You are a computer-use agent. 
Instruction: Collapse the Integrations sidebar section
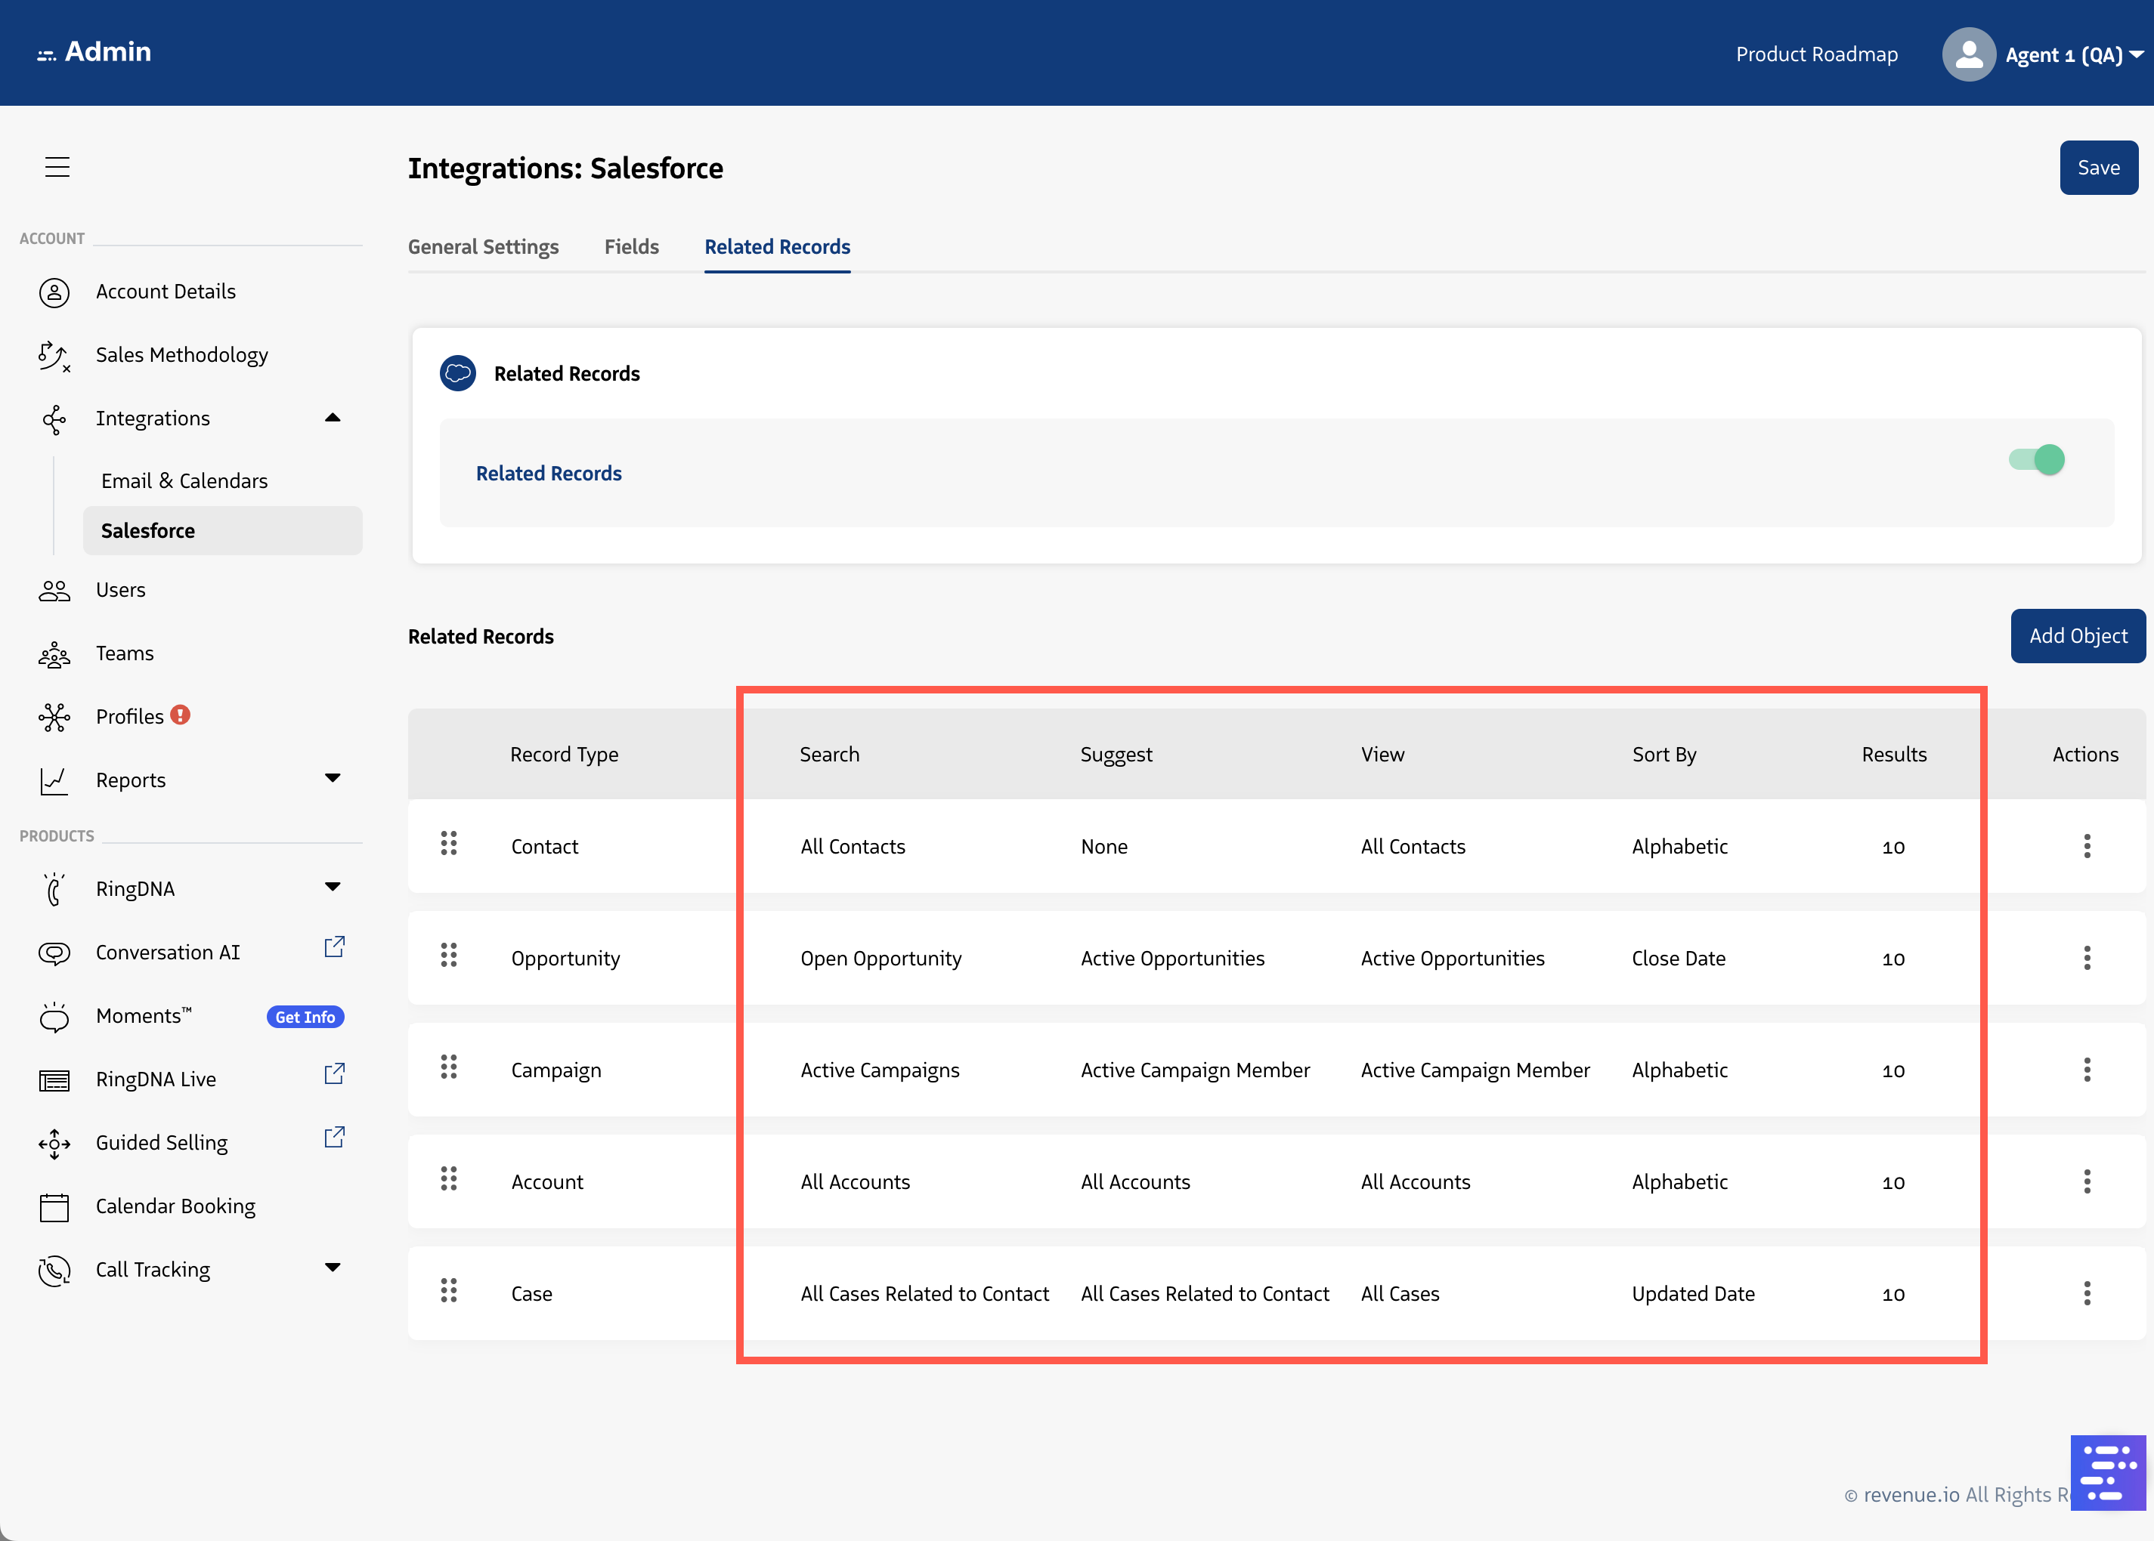coord(333,418)
